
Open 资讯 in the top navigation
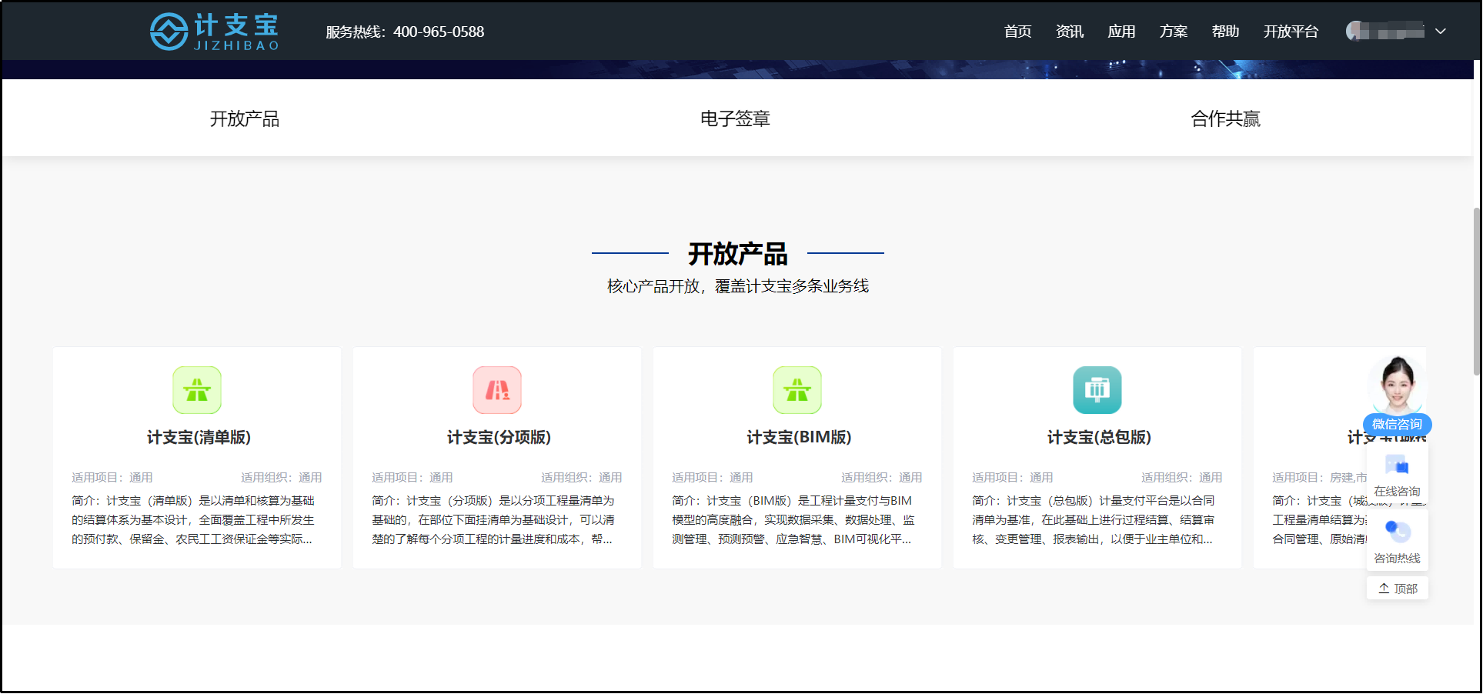pos(1070,32)
